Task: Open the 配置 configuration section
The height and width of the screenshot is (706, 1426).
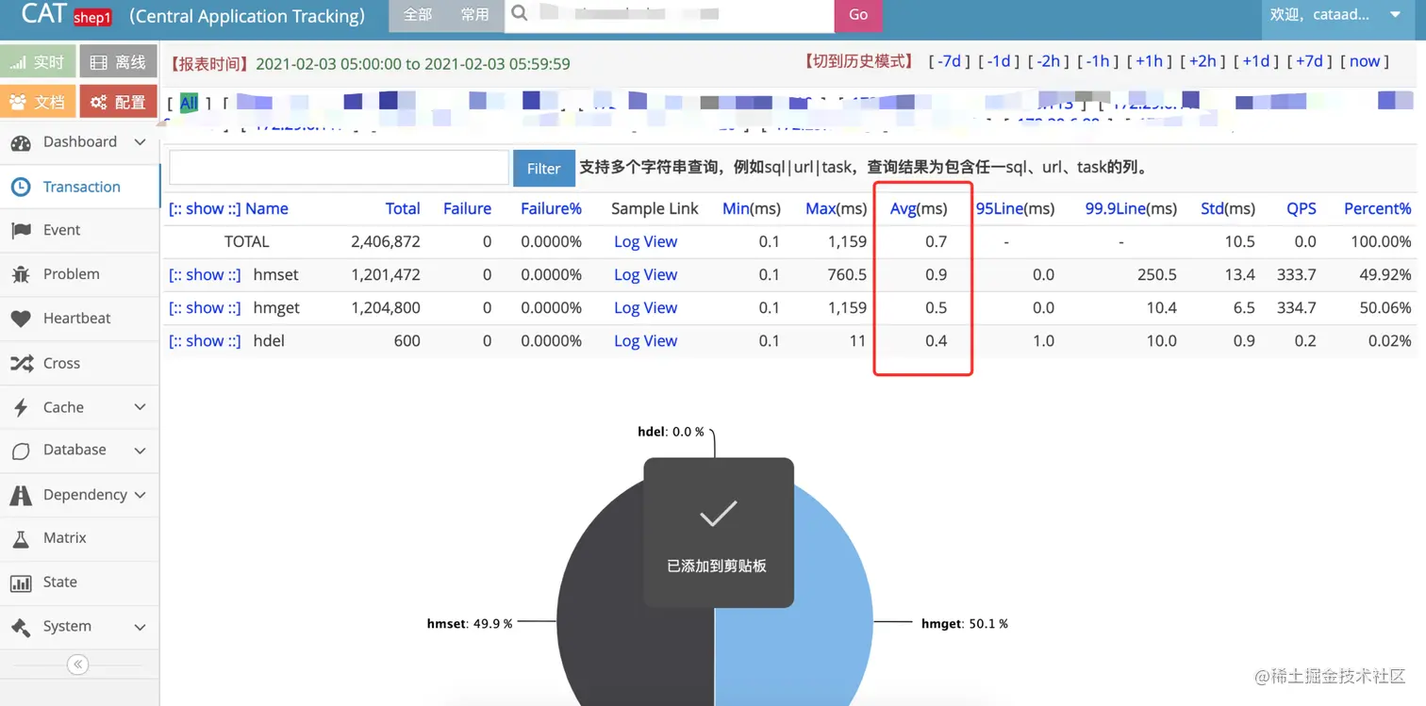Action: [118, 102]
